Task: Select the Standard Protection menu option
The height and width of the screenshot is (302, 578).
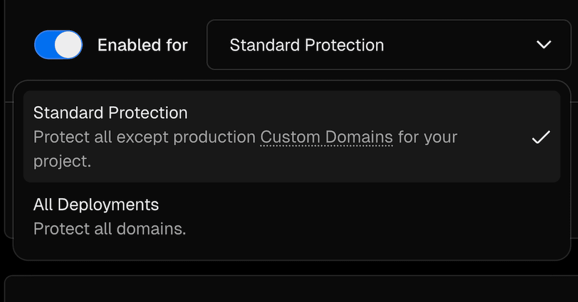Action: click(x=291, y=137)
